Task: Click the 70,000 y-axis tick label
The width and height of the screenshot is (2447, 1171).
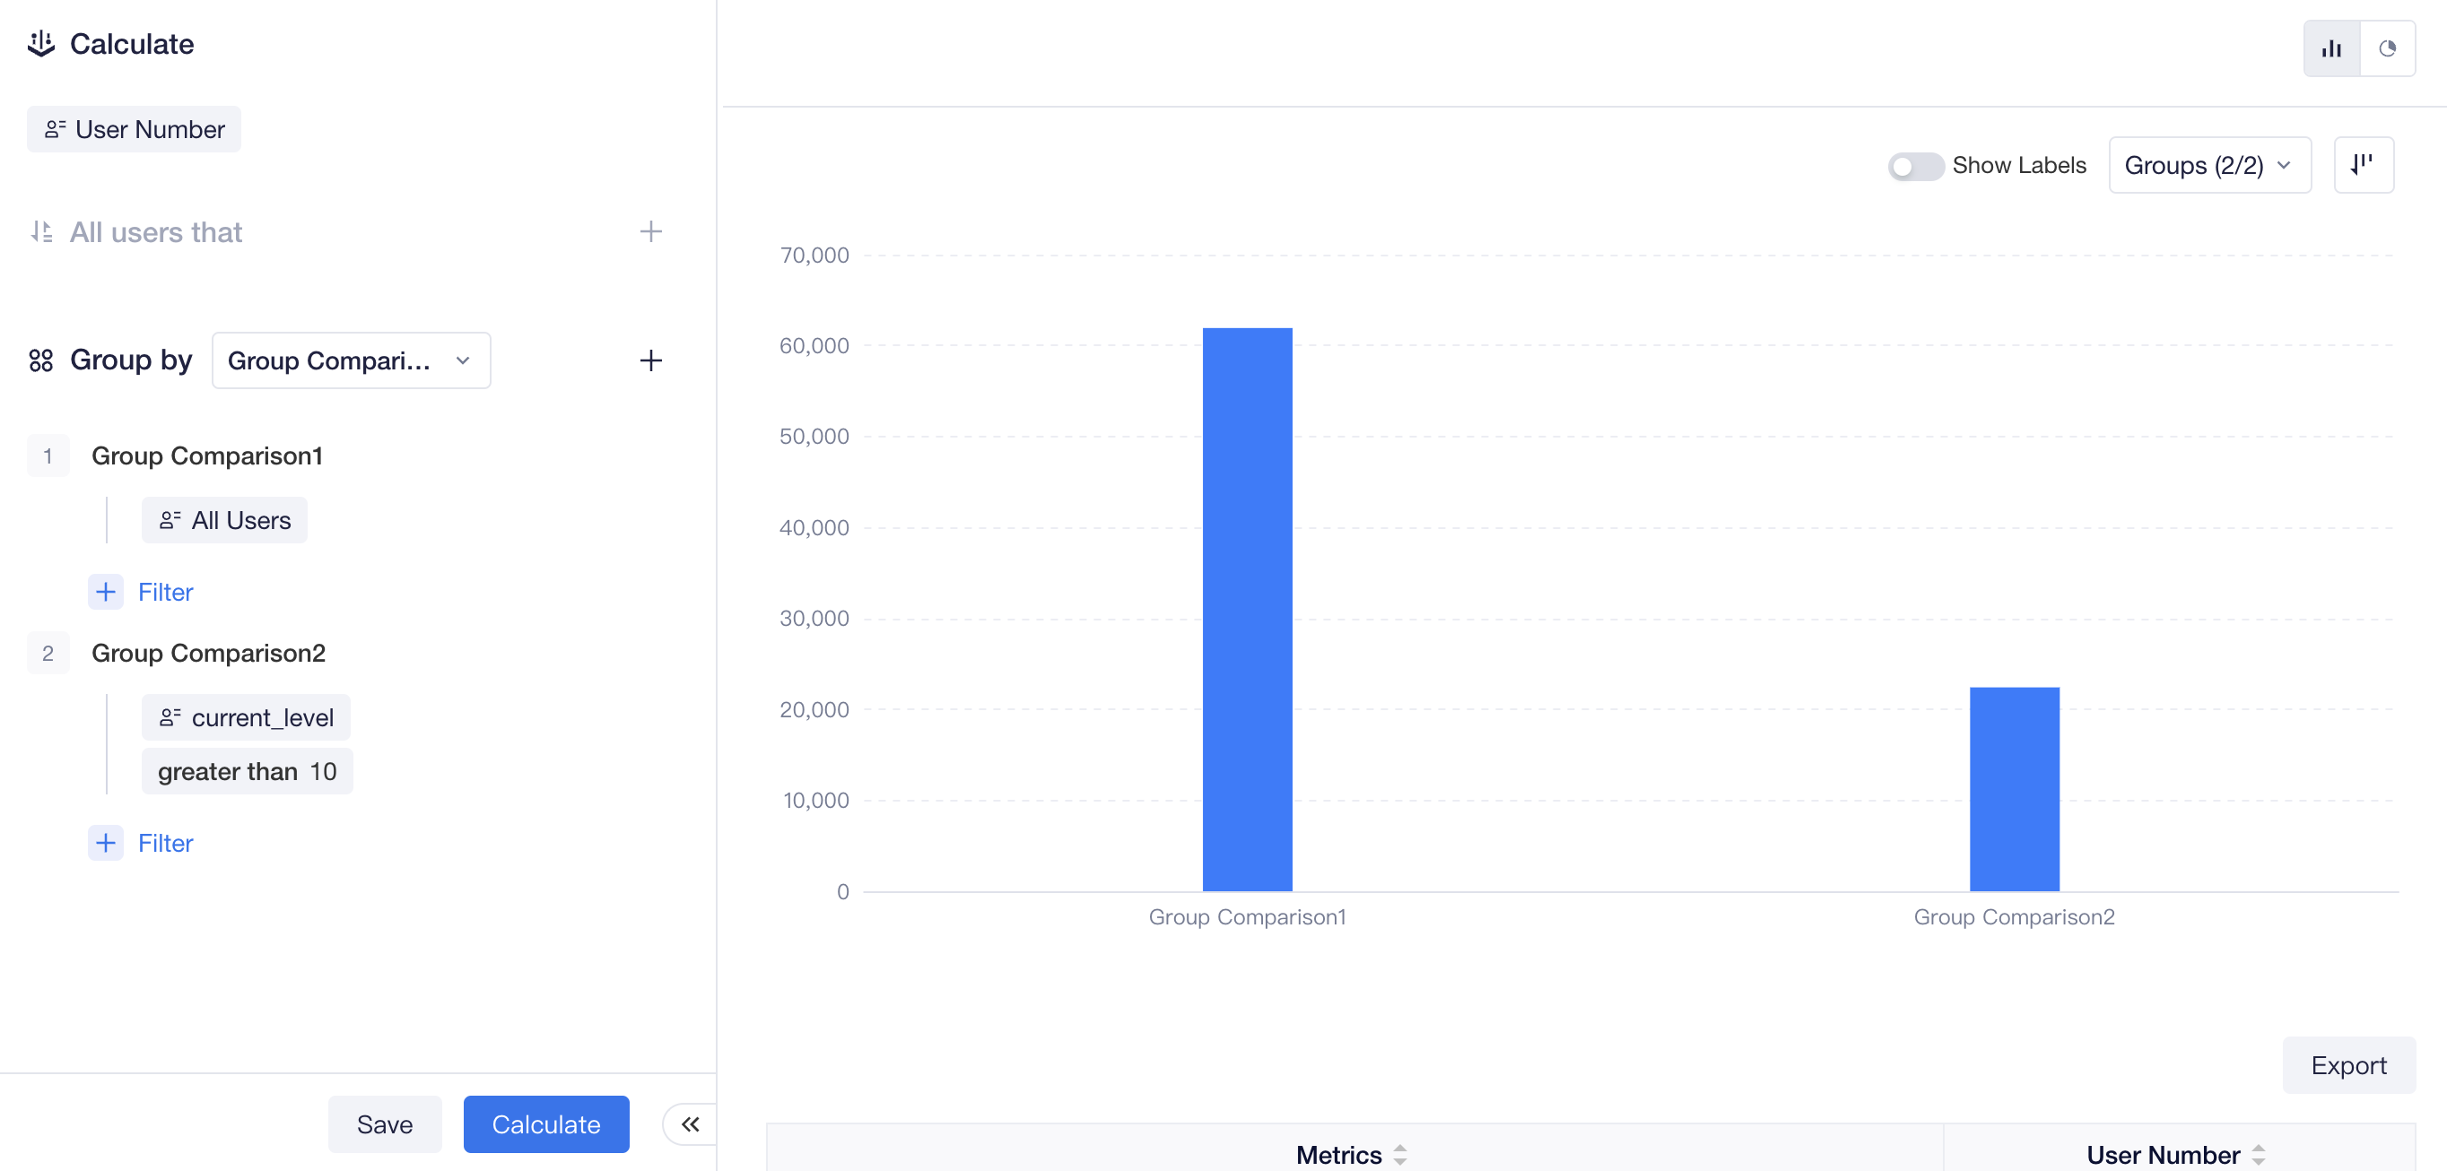Action: pos(814,255)
